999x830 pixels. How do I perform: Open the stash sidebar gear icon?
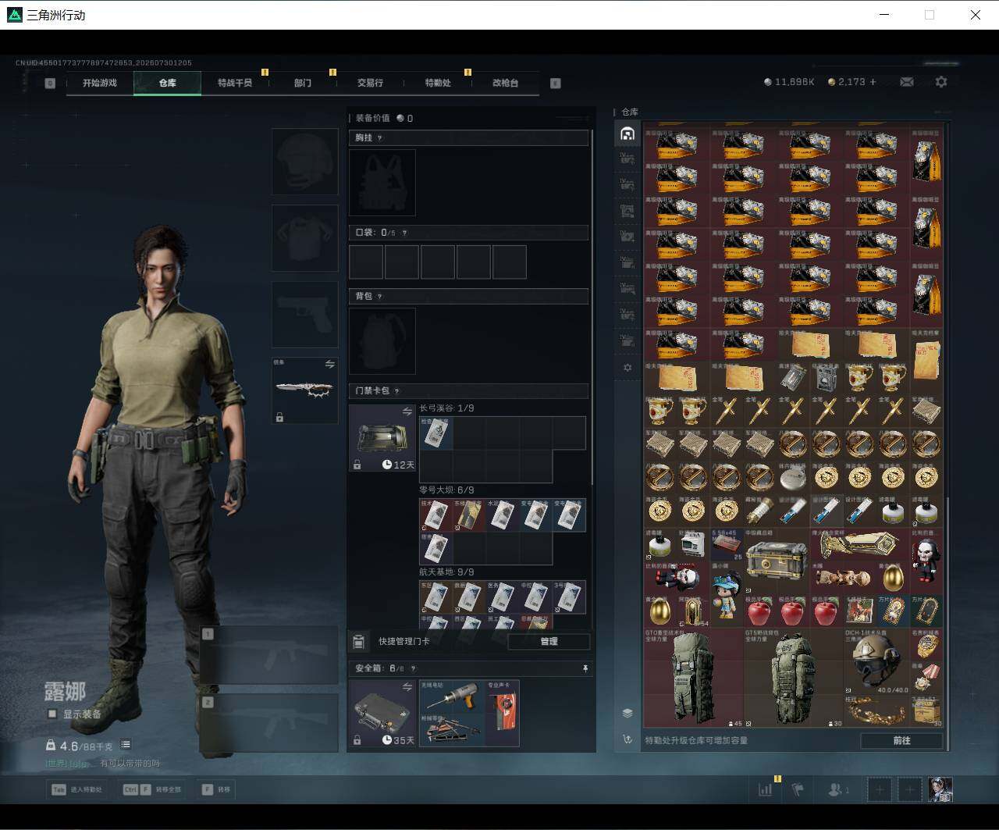click(627, 367)
